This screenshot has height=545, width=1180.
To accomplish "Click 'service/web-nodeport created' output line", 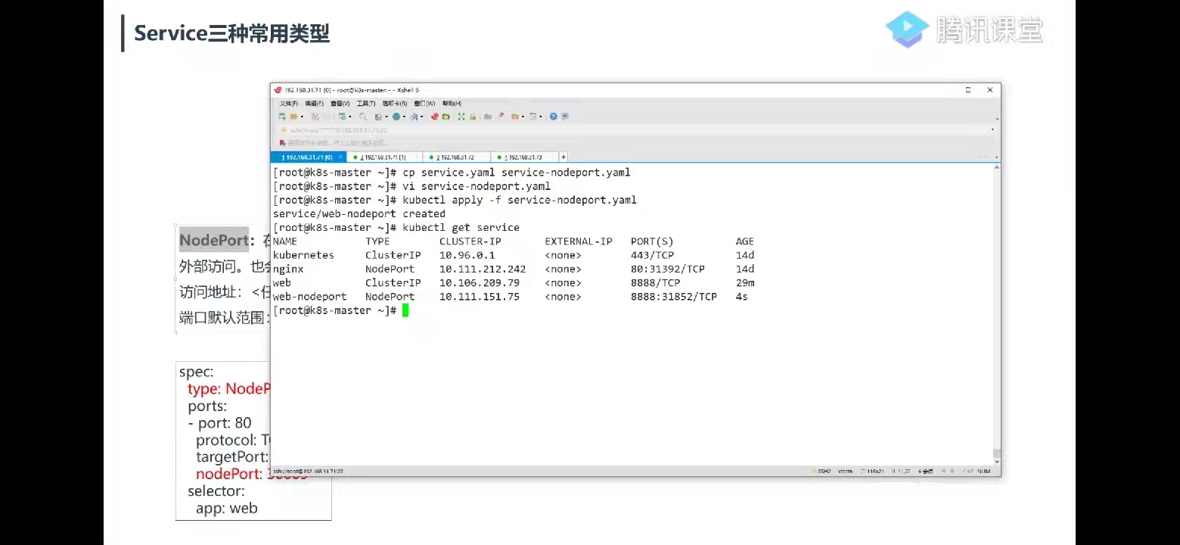I will click(x=359, y=213).
